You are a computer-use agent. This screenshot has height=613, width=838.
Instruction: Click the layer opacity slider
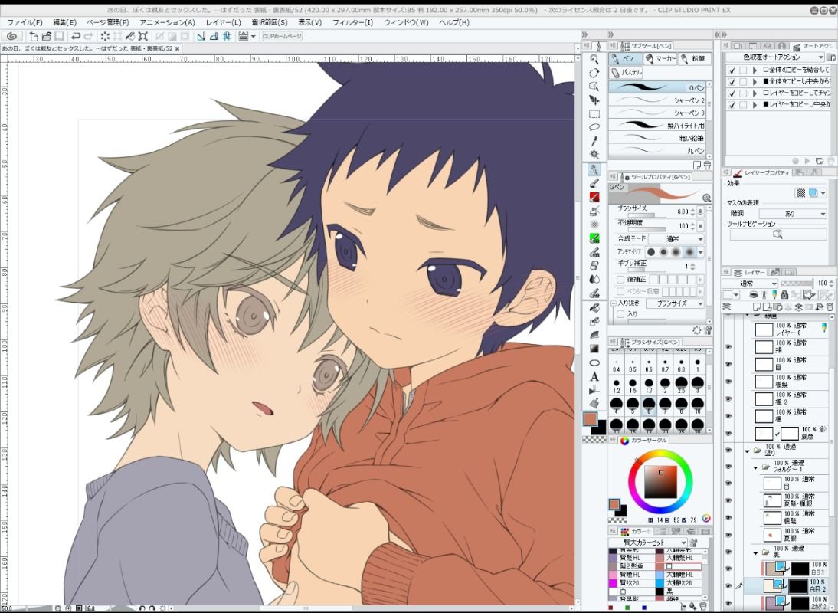coord(797,284)
